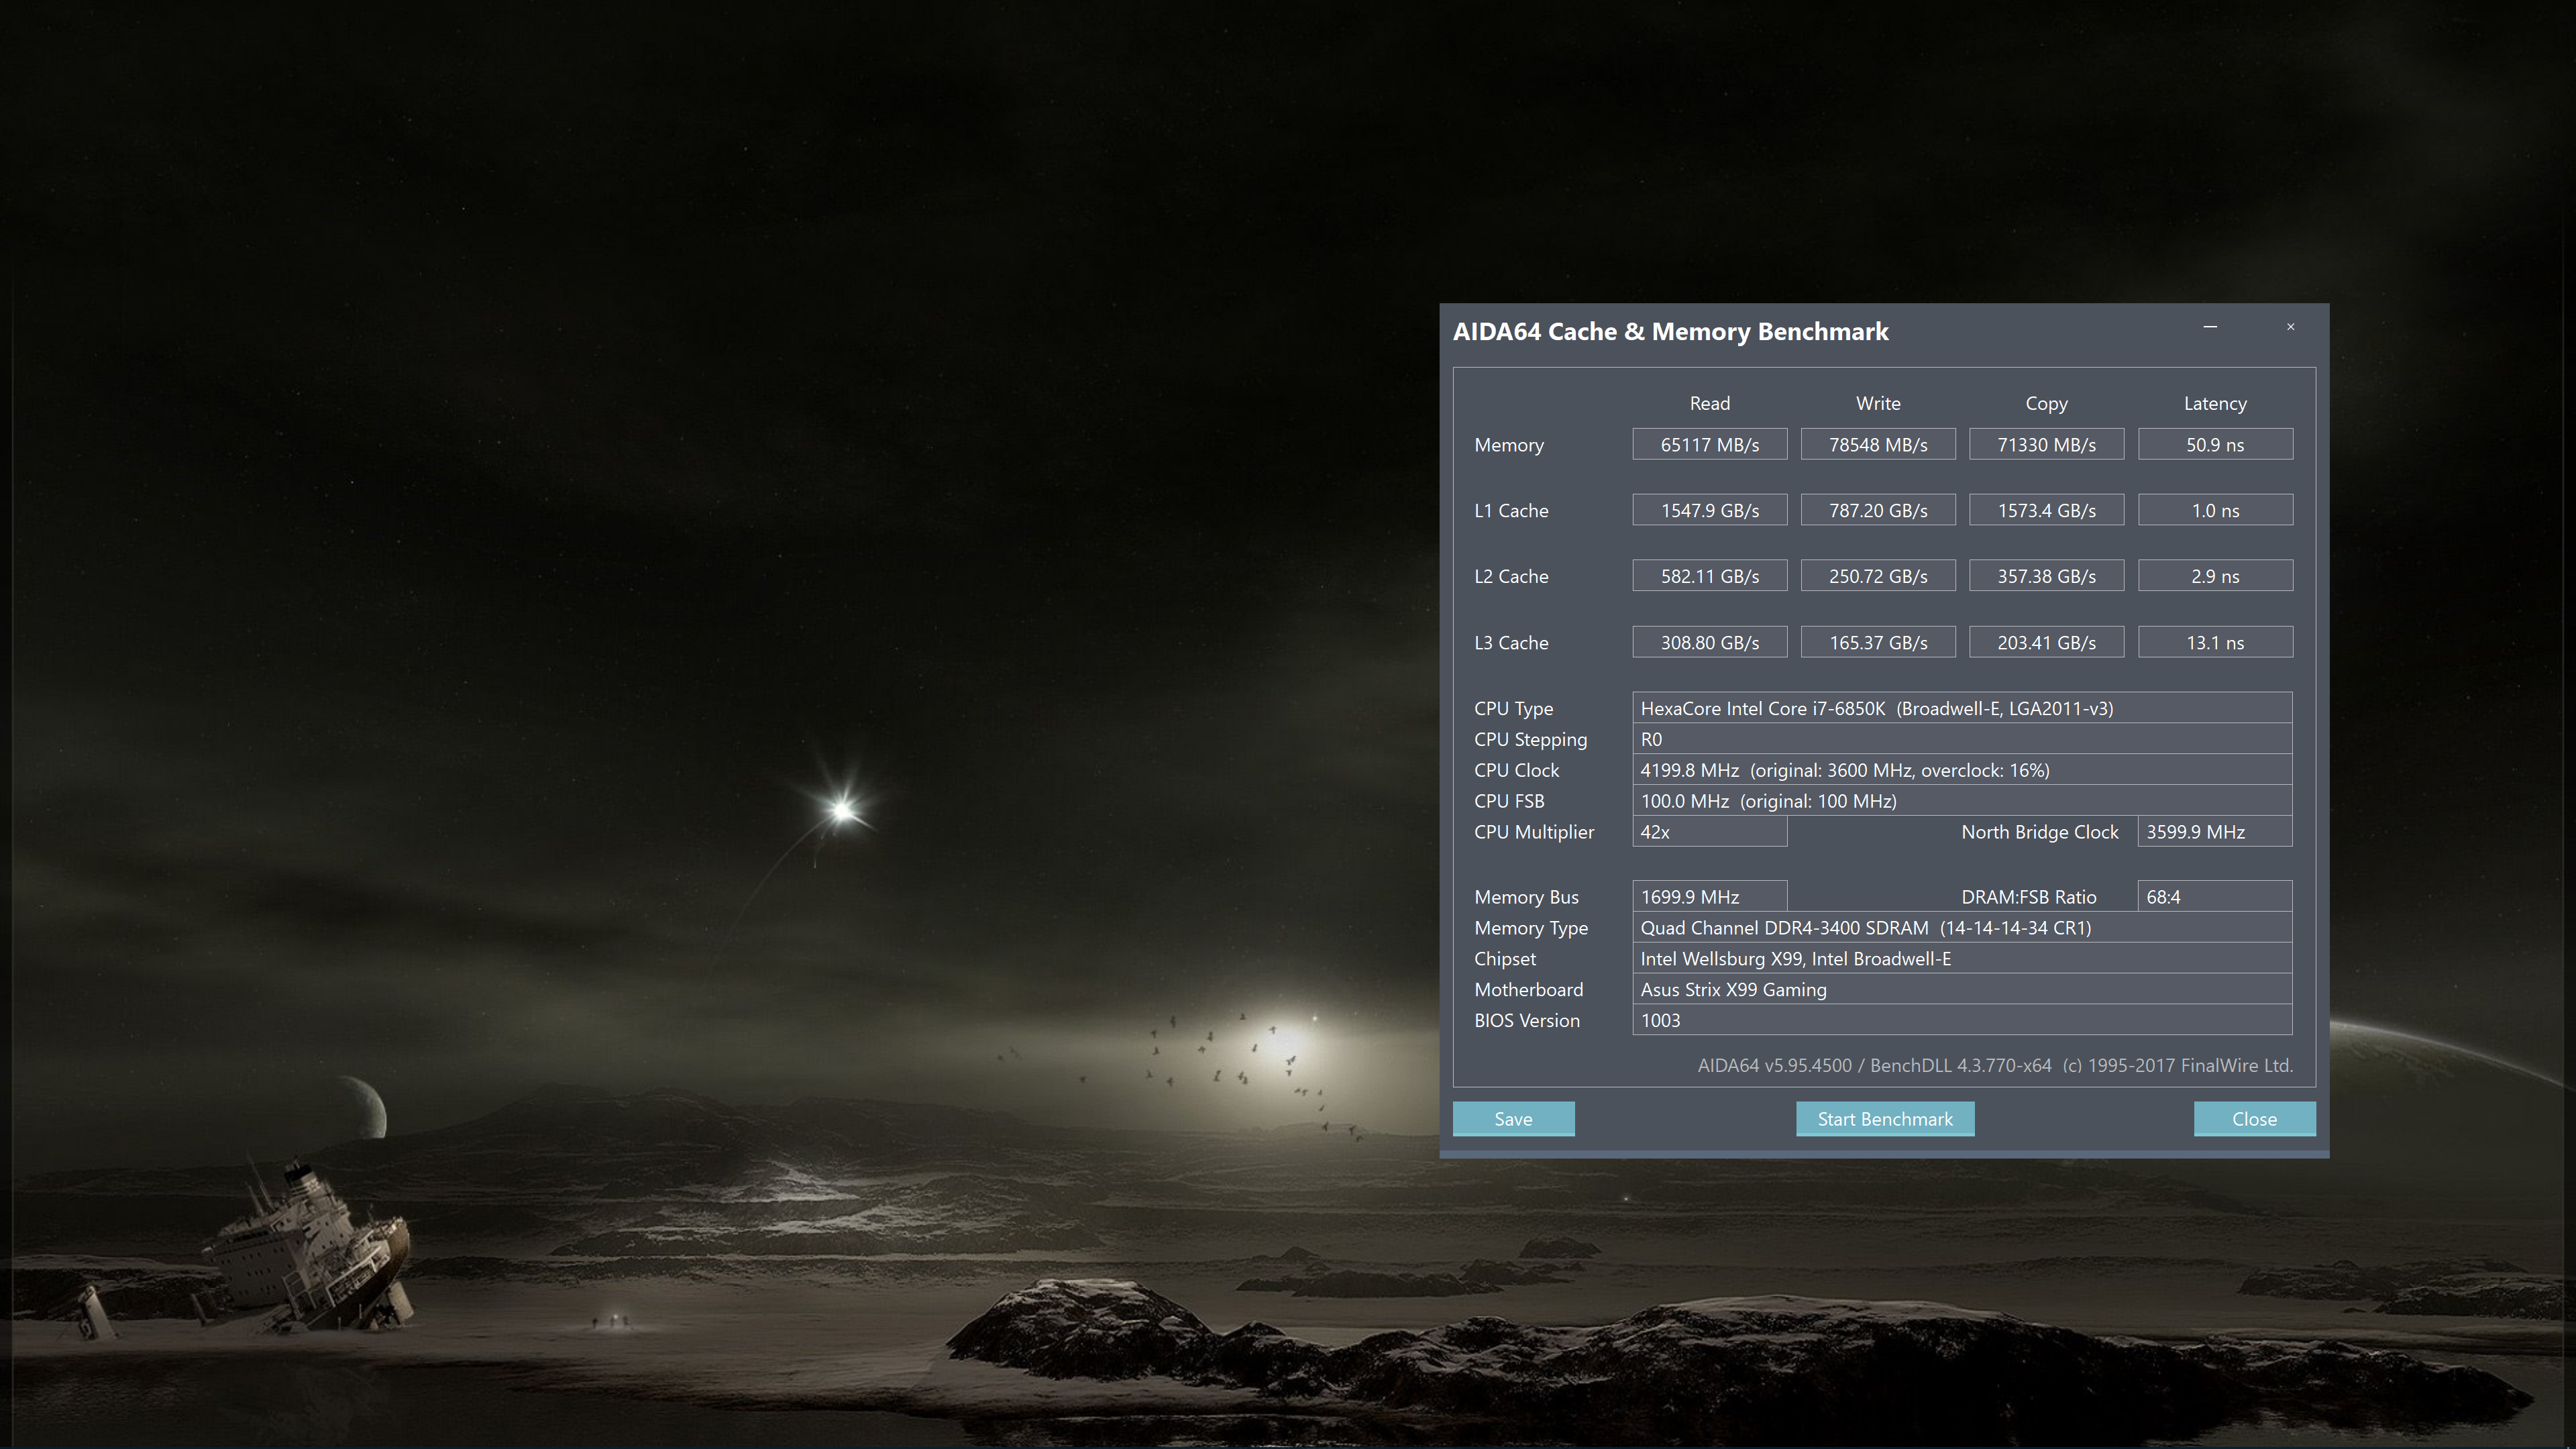The height and width of the screenshot is (1449, 2576).
Task: Select the Memory Latency field 50.9 ns
Action: tap(2214, 445)
